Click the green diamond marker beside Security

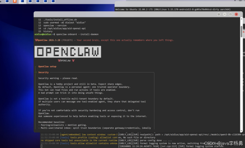36,72
